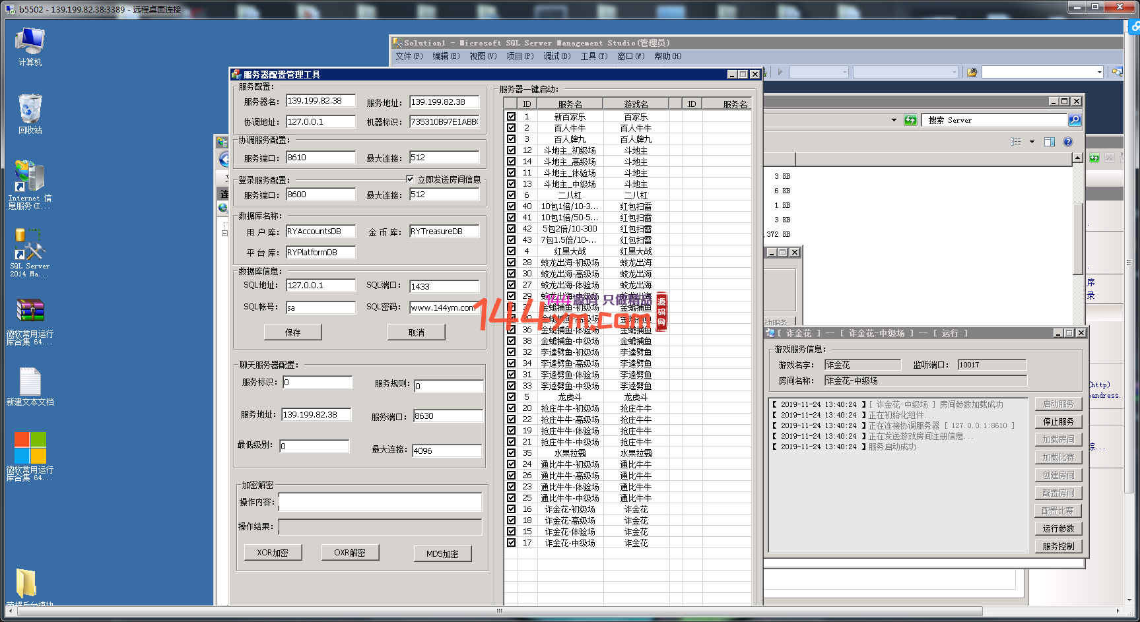Click the blue magnifier search button beside 搜索 Server

point(1075,120)
